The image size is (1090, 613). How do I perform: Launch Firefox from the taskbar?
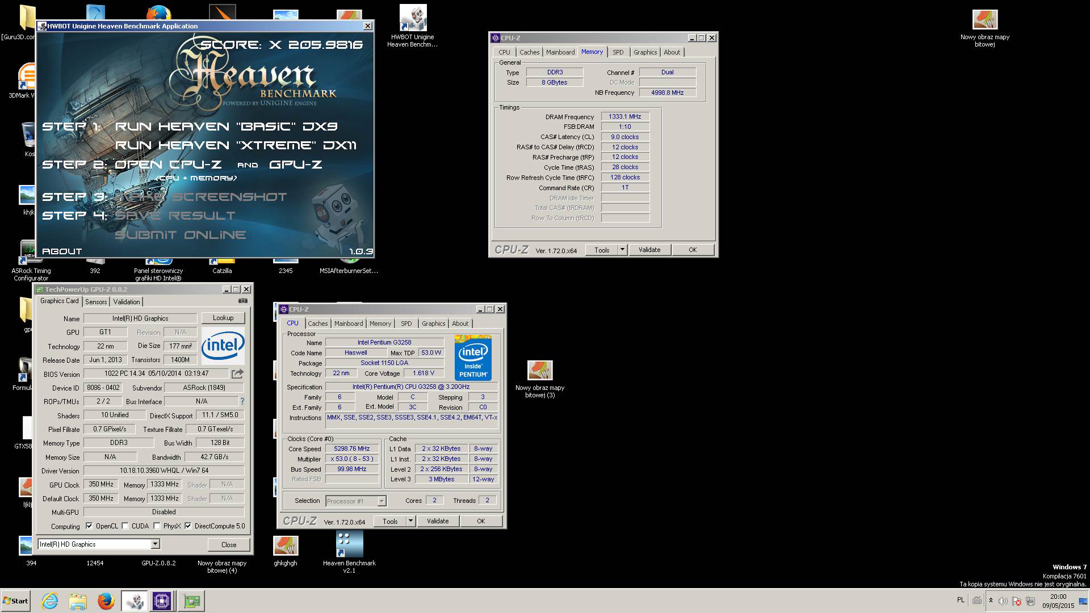pos(106,601)
